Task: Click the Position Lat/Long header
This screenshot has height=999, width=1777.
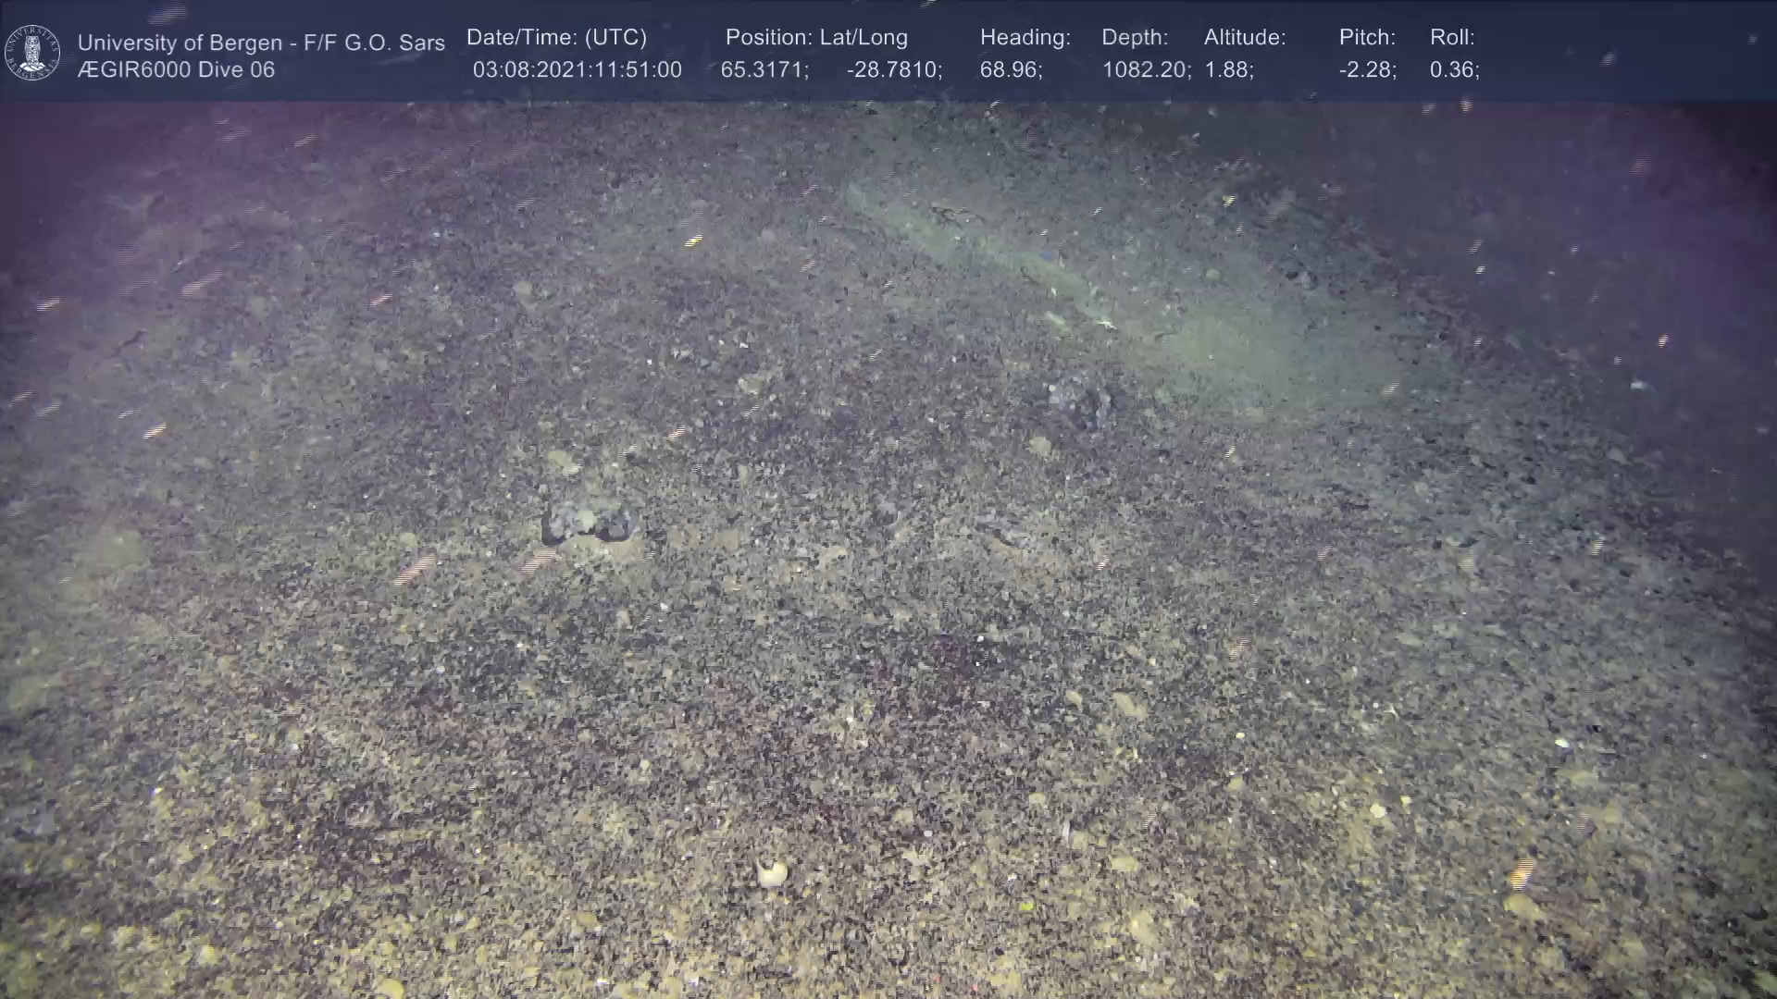Action: click(816, 38)
